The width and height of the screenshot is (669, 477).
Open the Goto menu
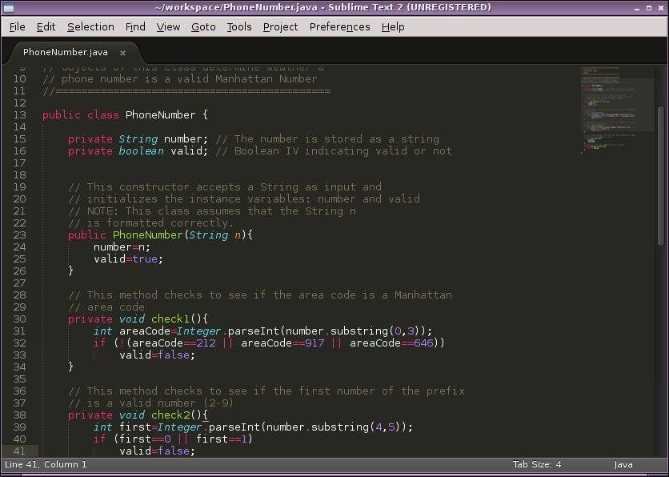tap(203, 26)
